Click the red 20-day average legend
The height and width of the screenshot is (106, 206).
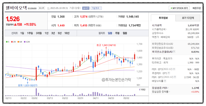[x=13, y=42]
